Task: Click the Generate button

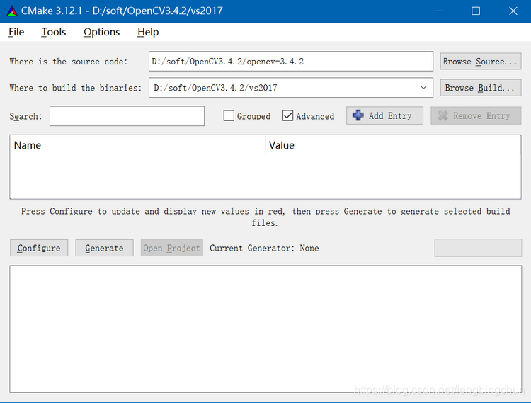Action: [x=104, y=248]
